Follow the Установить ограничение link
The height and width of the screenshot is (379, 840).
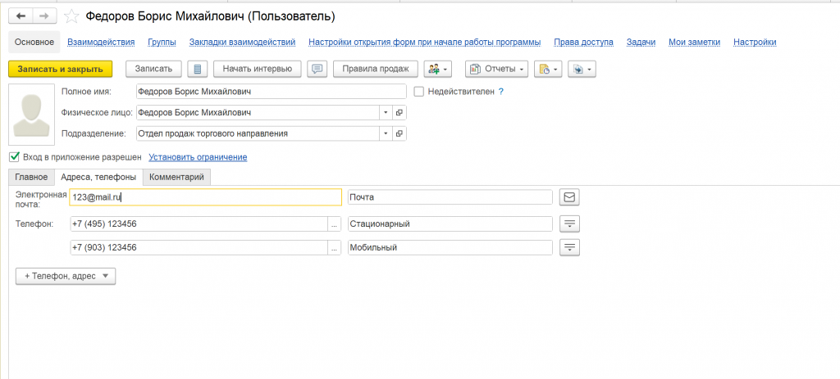tap(198, 157)
